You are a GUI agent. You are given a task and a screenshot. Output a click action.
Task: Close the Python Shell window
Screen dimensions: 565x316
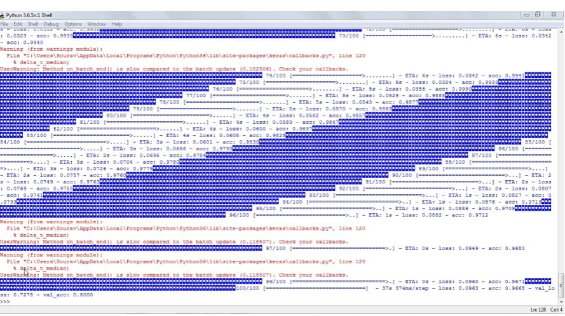(x=554, y=15)
